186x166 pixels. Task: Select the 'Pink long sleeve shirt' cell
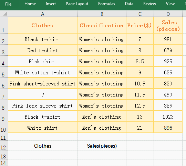tap(43, 105)
